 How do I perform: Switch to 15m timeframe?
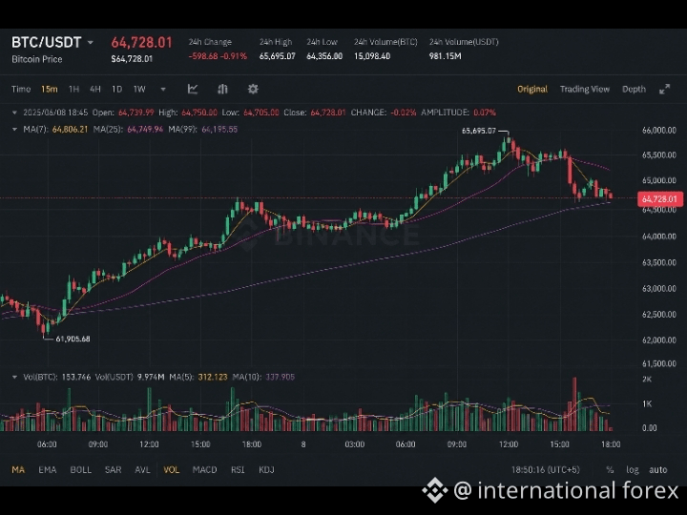[x=49, y=89]
